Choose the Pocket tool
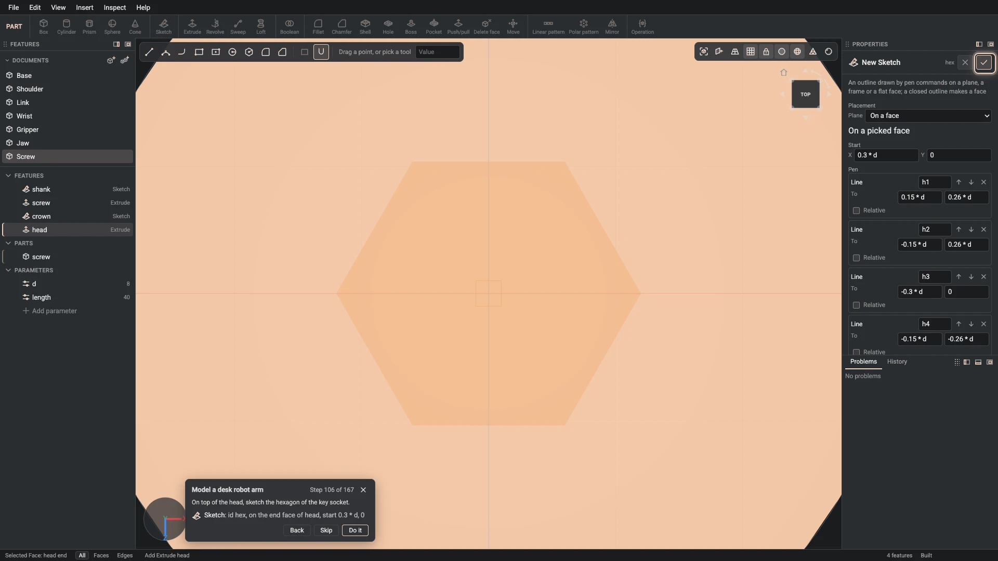Screen dimensions: 998x561 click(x=434, y=26)
